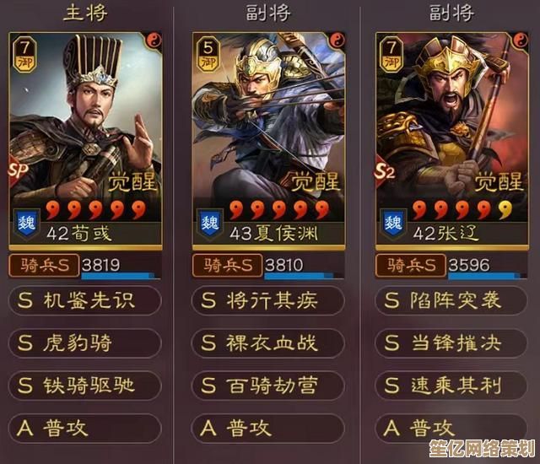Choose the 速乘其利 skill
This screenshot has width=540, height=464.
tap(451, 386)
